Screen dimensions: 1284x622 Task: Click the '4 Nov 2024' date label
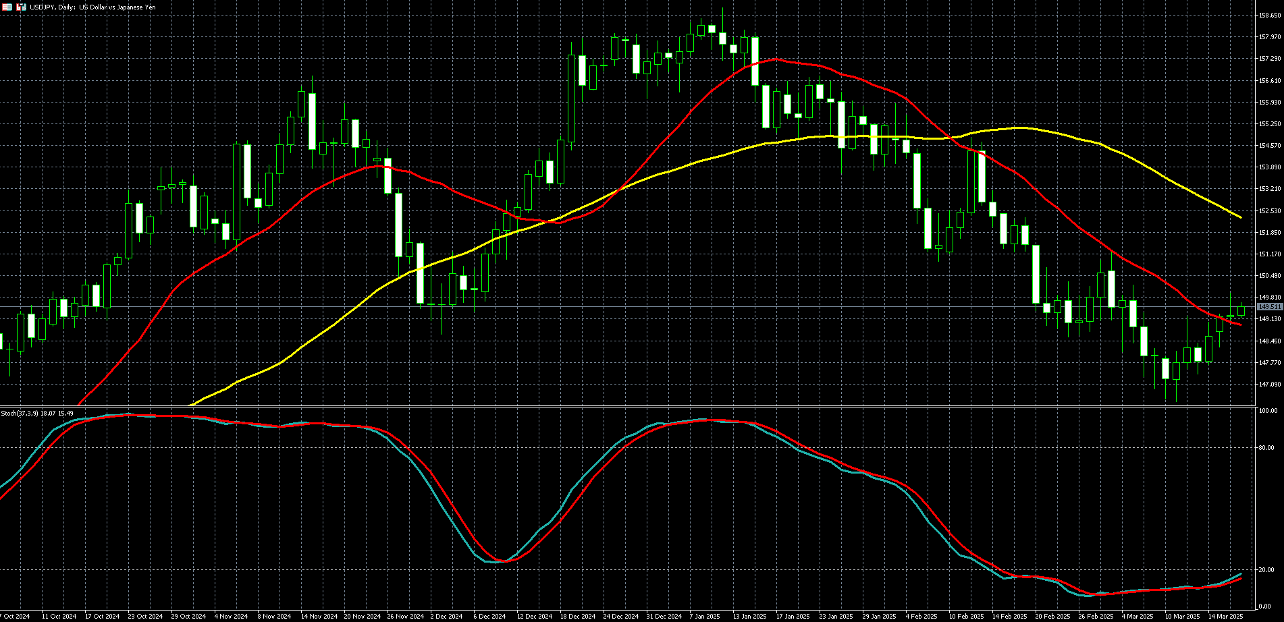(x=232, y=617)
